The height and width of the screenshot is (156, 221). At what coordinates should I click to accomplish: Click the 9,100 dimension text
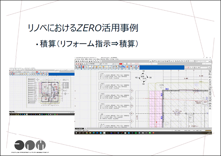201,76
